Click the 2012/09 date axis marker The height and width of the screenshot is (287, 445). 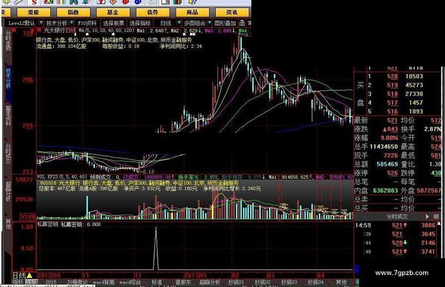pos(49,275)
